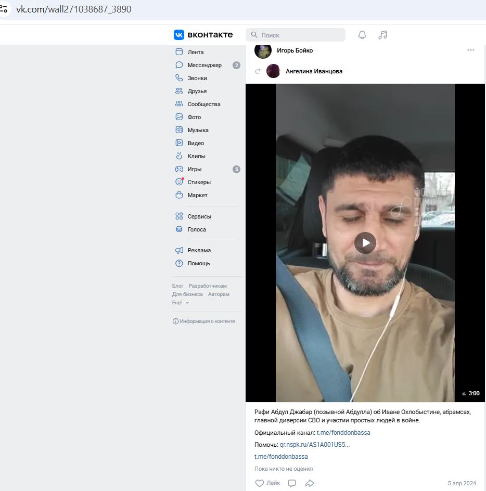Screen dimensions: 486x491
Task: Click the Музыка sidebar icon
Action: (x=179, y=130)
